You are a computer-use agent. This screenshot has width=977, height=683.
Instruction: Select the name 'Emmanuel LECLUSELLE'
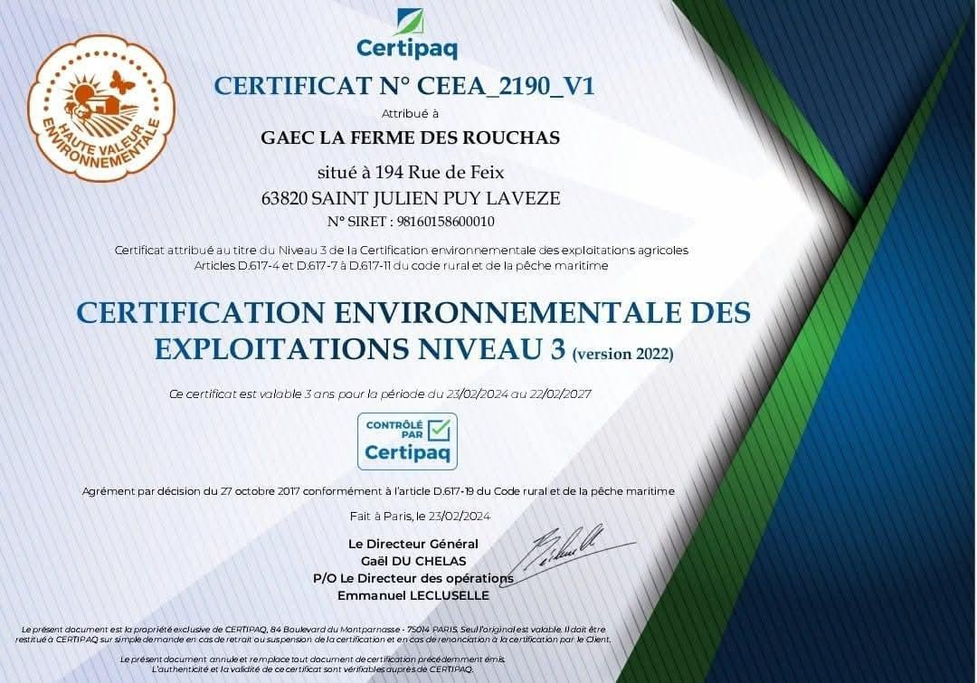click(413, 596)
